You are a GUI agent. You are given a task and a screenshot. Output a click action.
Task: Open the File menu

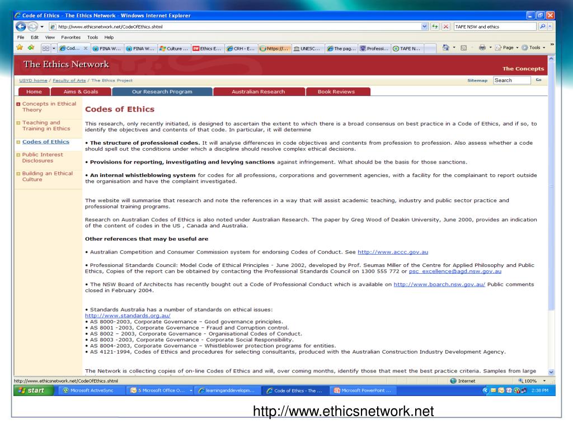[x=21, y=37]
